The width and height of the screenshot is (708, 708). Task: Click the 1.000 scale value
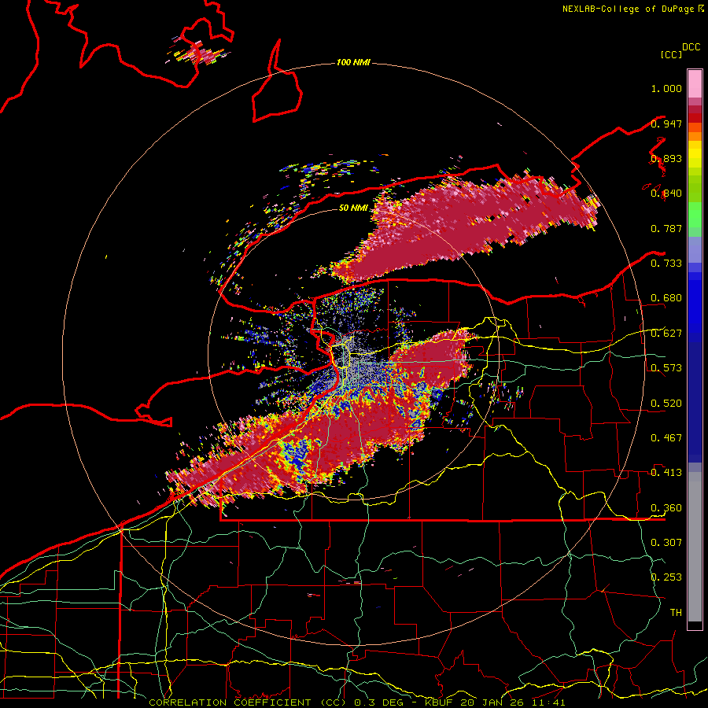(666, 88)
